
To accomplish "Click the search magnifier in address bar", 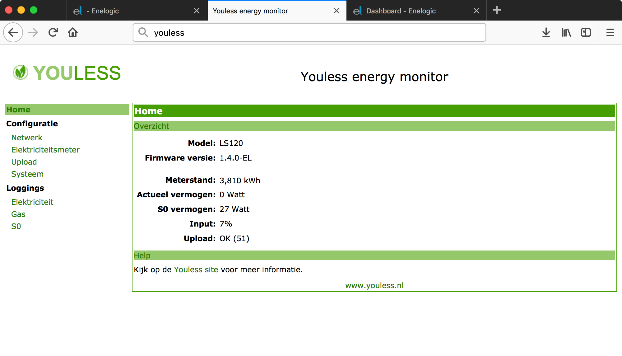I will coord(143,32).
